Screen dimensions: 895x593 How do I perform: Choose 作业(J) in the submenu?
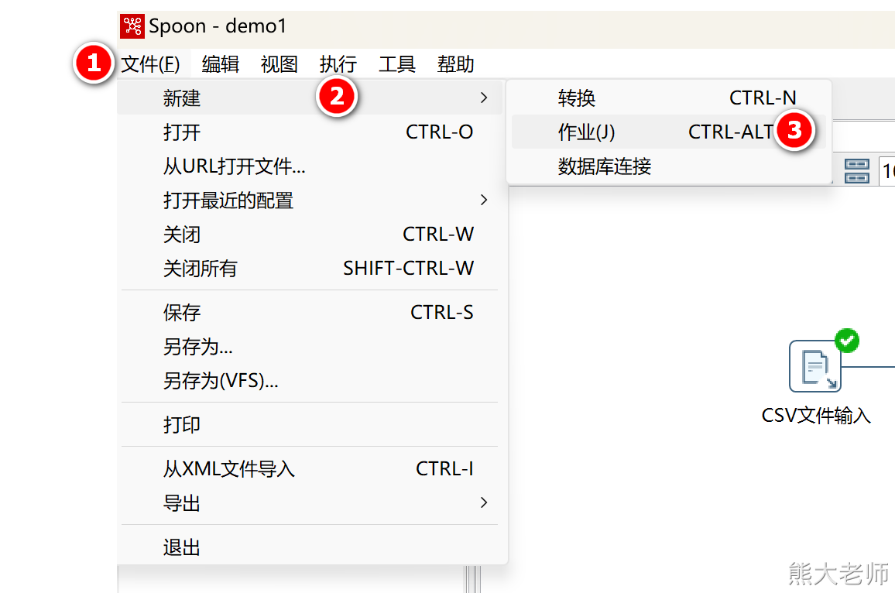586,132
